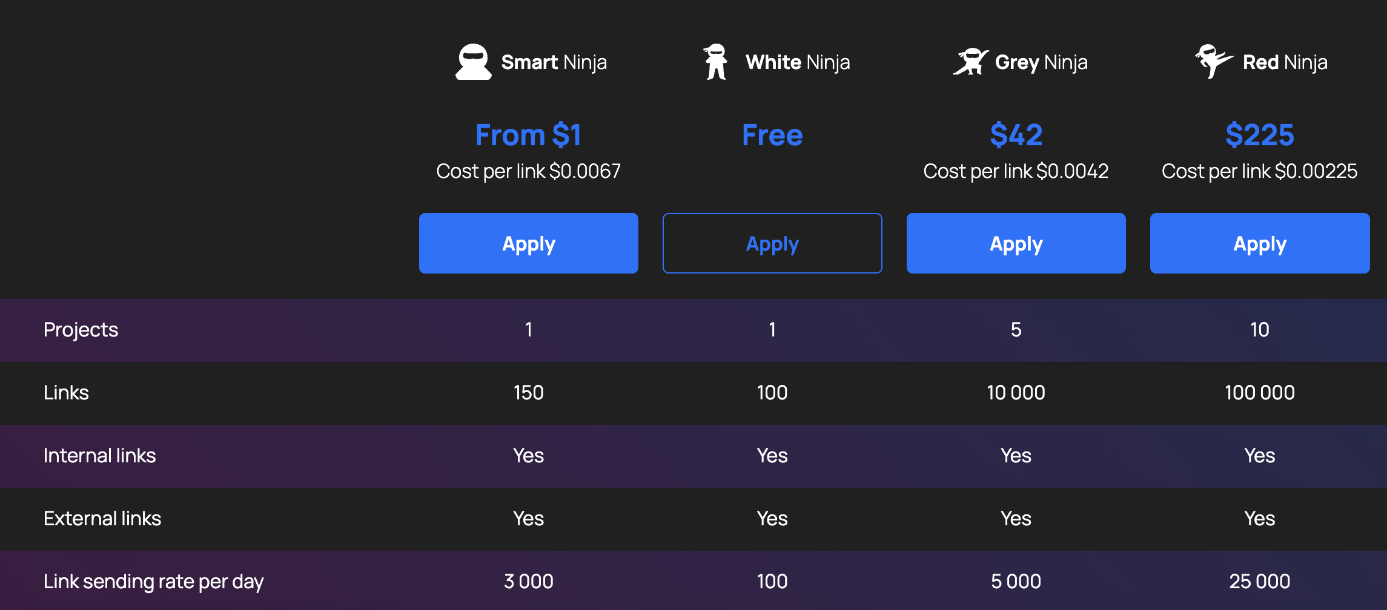The image size is (1387, 610).
Task: Click the Red Ninja kicking figure icon
Action: coord(1213,61)
